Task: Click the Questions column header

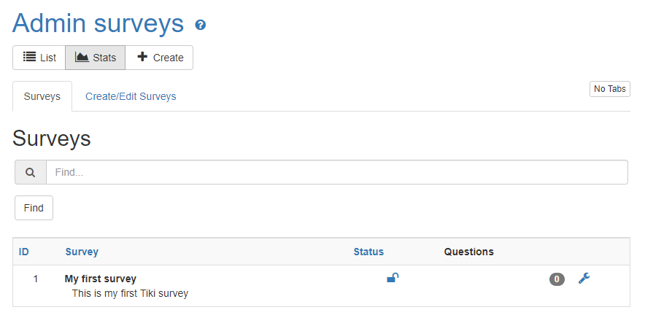Action: 468,252
